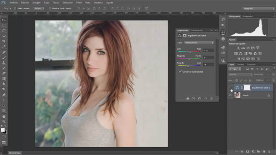Click the Cian-Rojo slider
This screenshot has height=155, width=276.
click(189, 51)
